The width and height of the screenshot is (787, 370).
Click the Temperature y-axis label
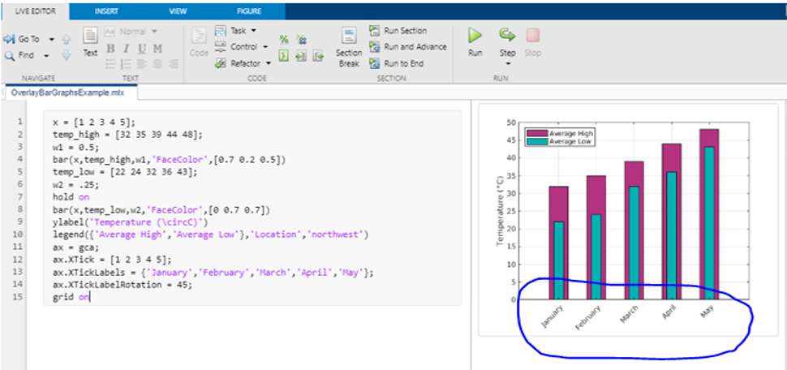[500, 211]
